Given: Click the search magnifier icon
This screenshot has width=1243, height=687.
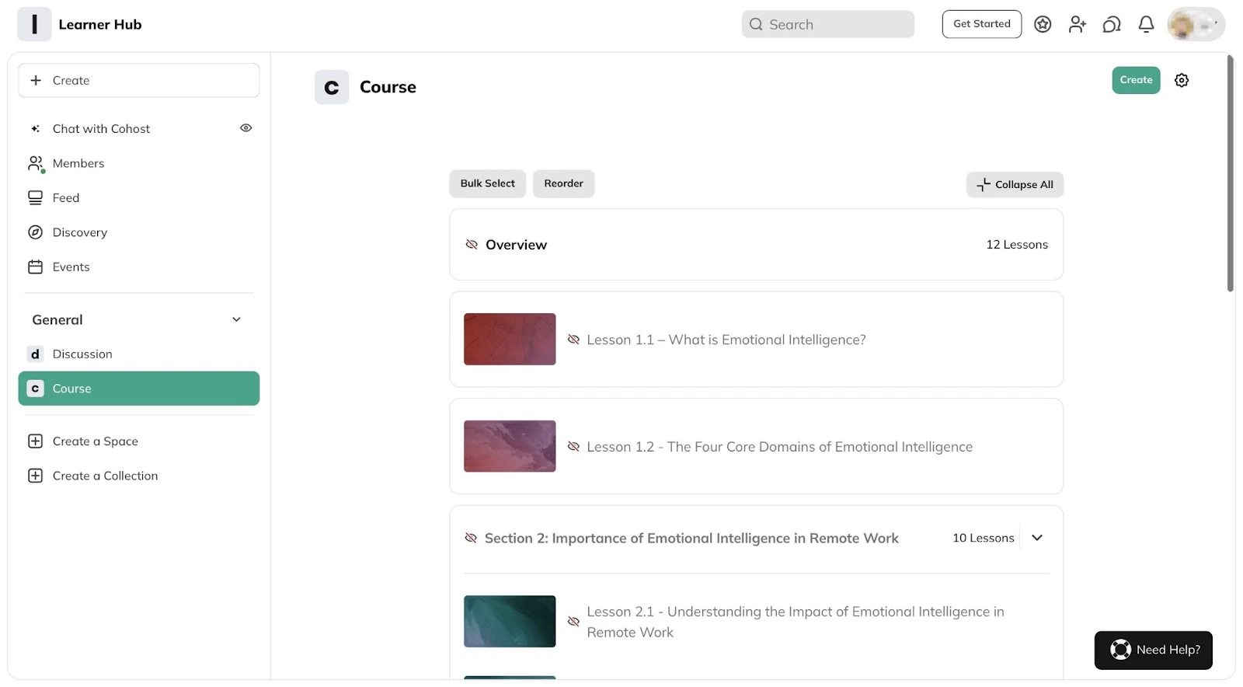Looking at the screenshot, I should pyautogui.click(x=756, y=24).
